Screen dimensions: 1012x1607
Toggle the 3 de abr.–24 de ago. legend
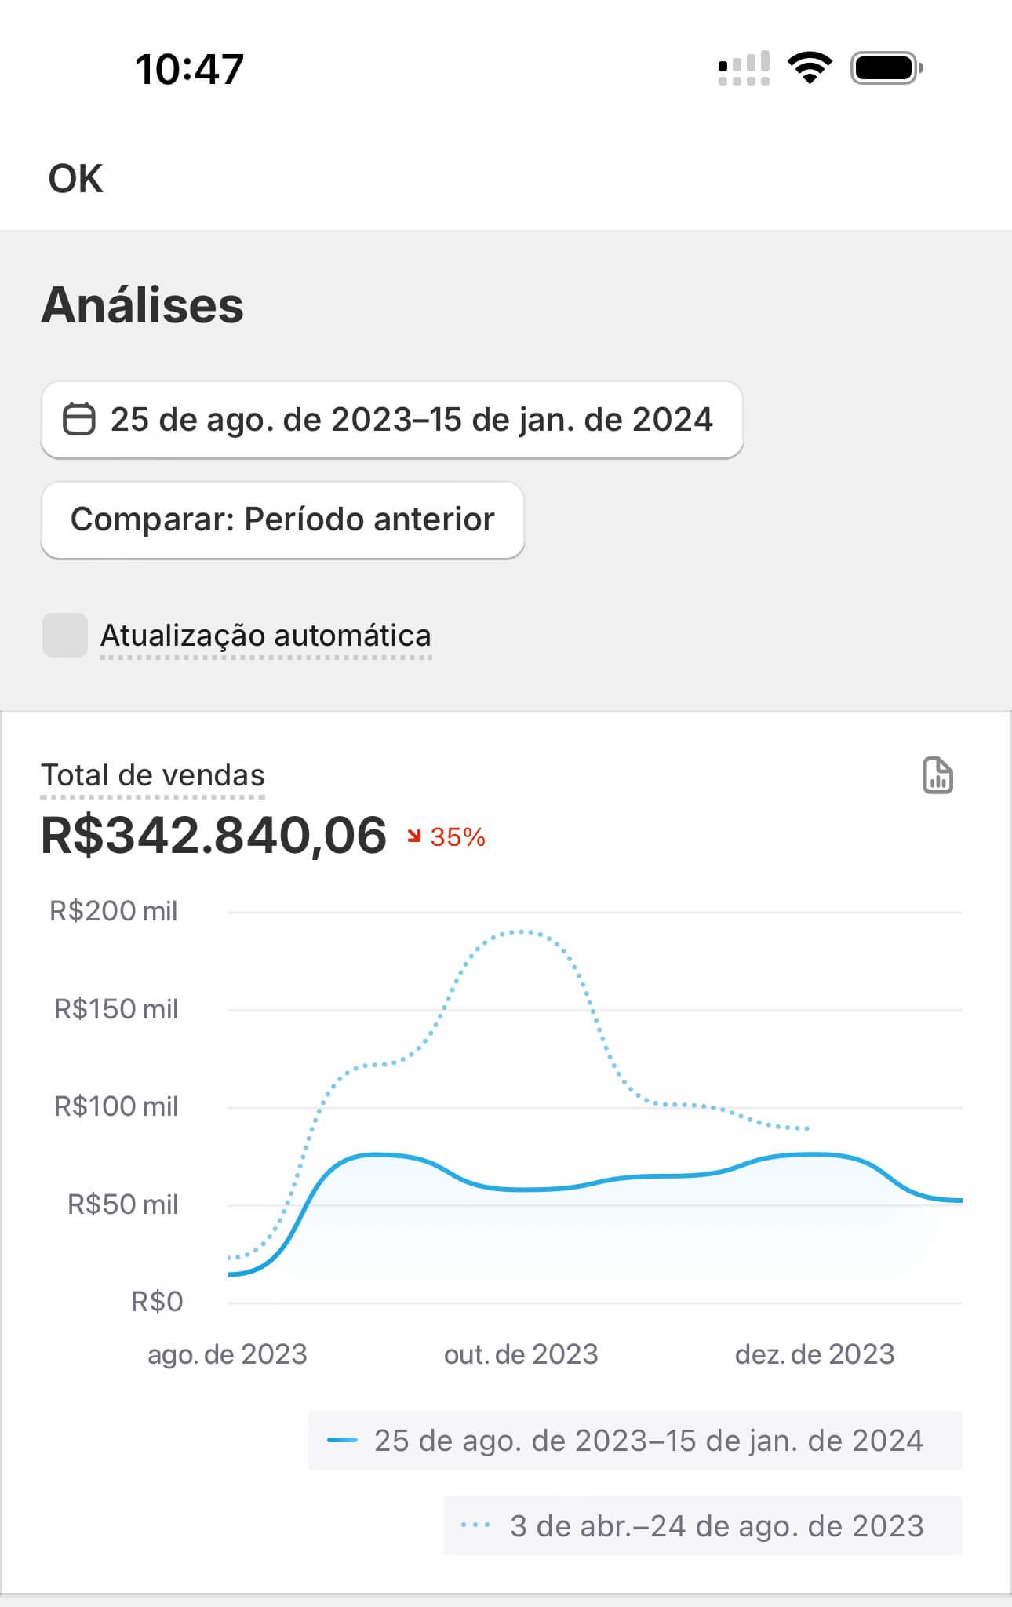tap(703, 1526)
